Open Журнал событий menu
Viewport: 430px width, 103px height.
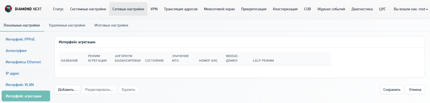tap(331, 9)
